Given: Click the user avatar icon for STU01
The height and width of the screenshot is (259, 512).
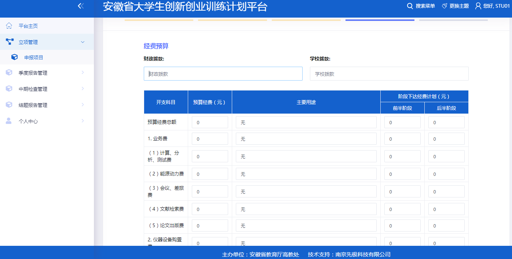Looking at the screenshot, I should point(478,6).
